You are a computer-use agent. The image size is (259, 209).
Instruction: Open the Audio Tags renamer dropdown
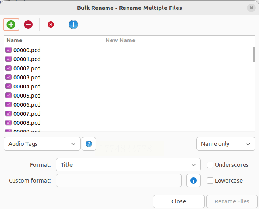coord(42,144)
